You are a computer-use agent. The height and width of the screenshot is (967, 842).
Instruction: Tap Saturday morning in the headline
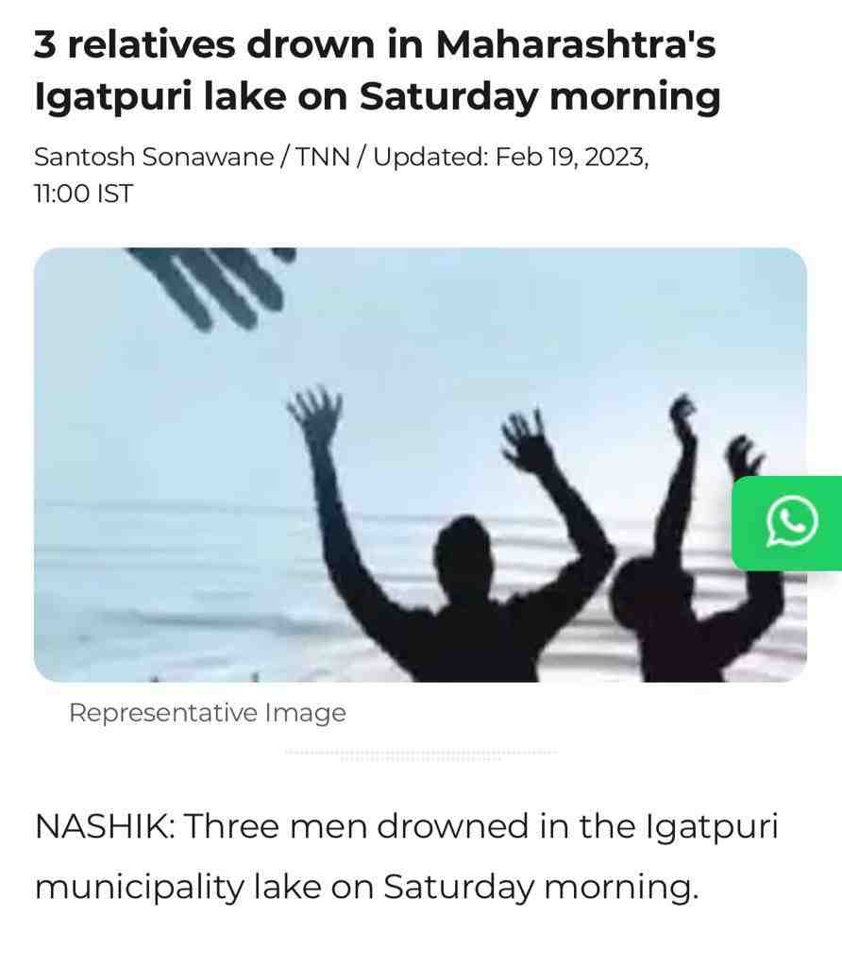[x=539, y=97]
